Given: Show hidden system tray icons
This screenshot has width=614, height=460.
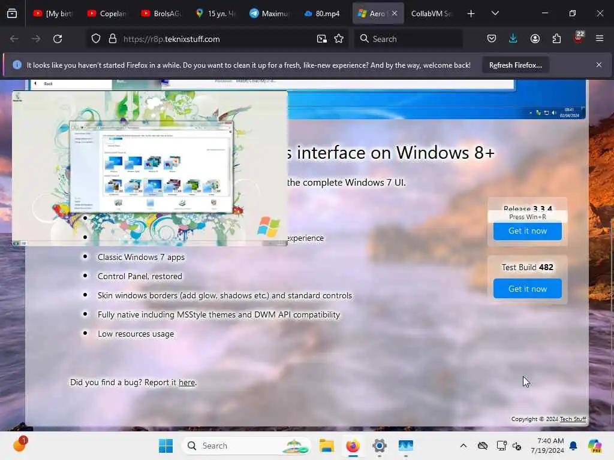Looking at the screenshot, I should pos(463,446).
